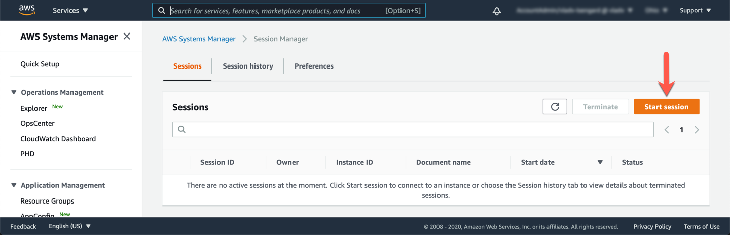Go to next page of sessions

point(697,130)
